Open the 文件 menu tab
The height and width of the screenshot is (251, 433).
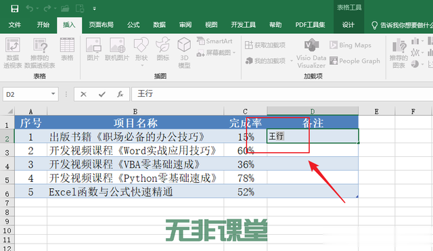[x=15, y=25]
